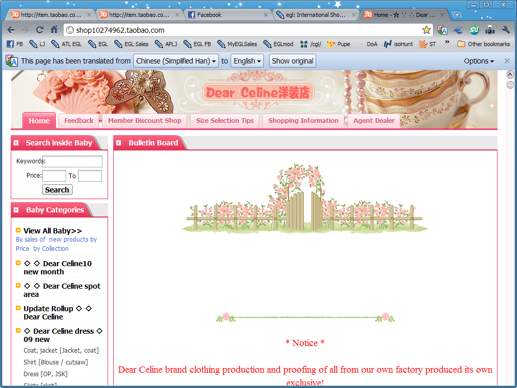Image resolution: width=517 pixels, height=388 pixels.
Task: Close the Facebook tab
Action: click(x=266, y=15)
